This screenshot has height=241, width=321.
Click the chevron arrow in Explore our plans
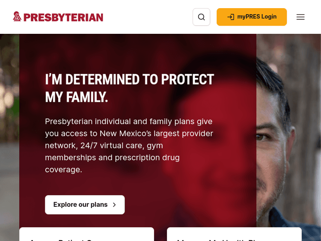(x=114, y=205)
